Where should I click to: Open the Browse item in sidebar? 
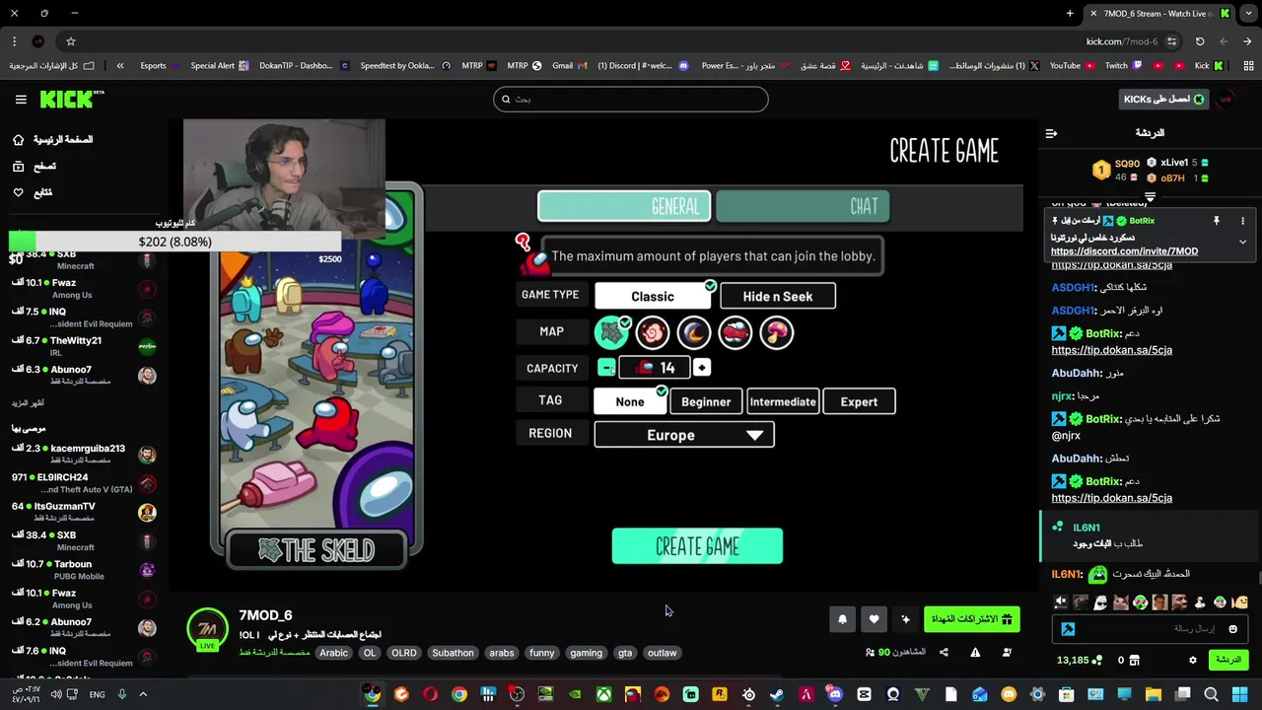point(35,167)
